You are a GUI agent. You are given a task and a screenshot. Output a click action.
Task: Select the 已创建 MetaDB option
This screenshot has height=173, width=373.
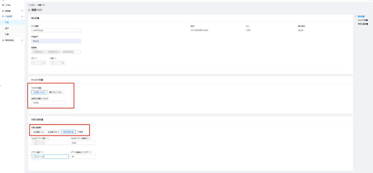[x=39, y=92]
